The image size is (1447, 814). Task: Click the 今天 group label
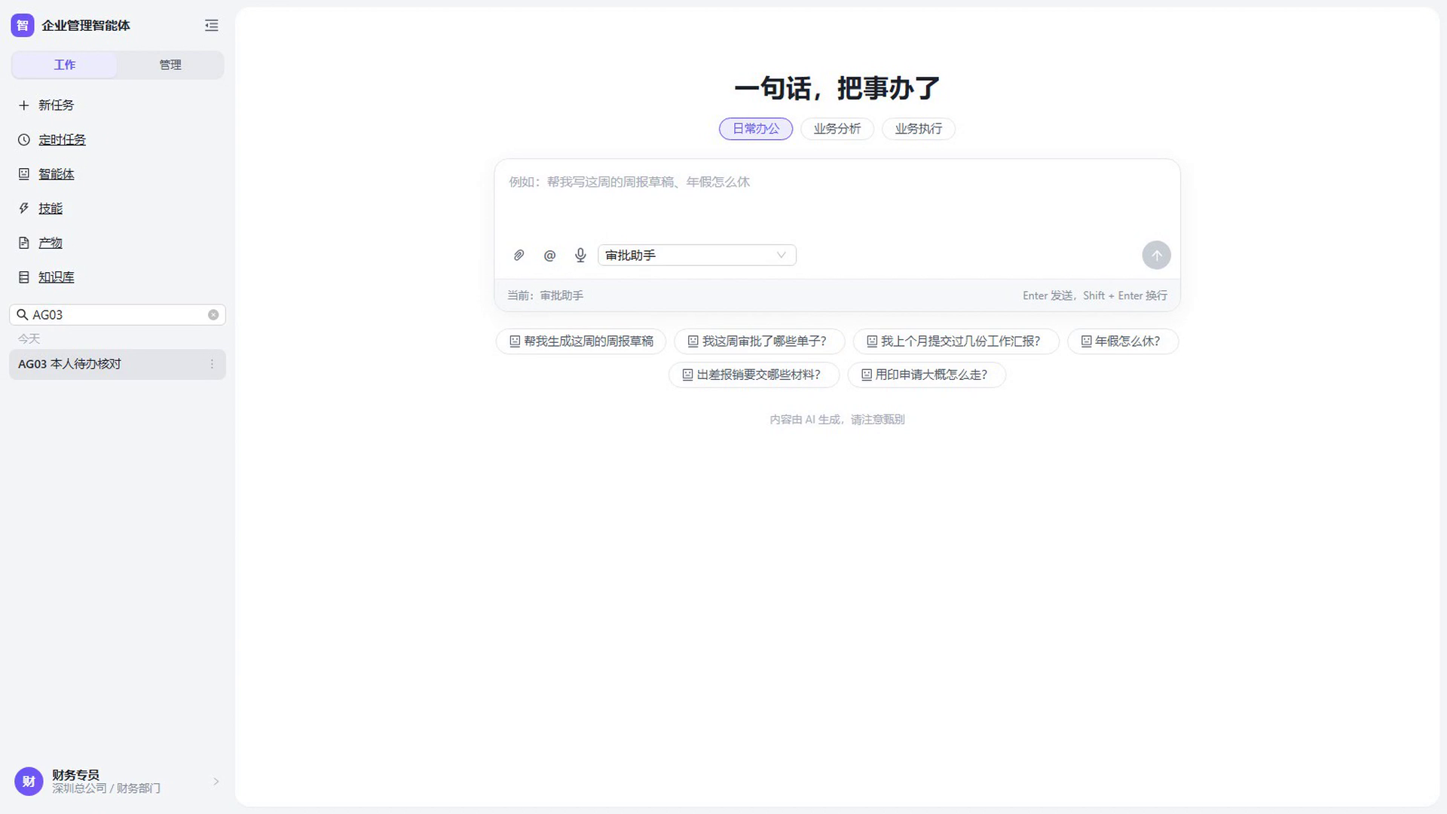coord(29,339)
